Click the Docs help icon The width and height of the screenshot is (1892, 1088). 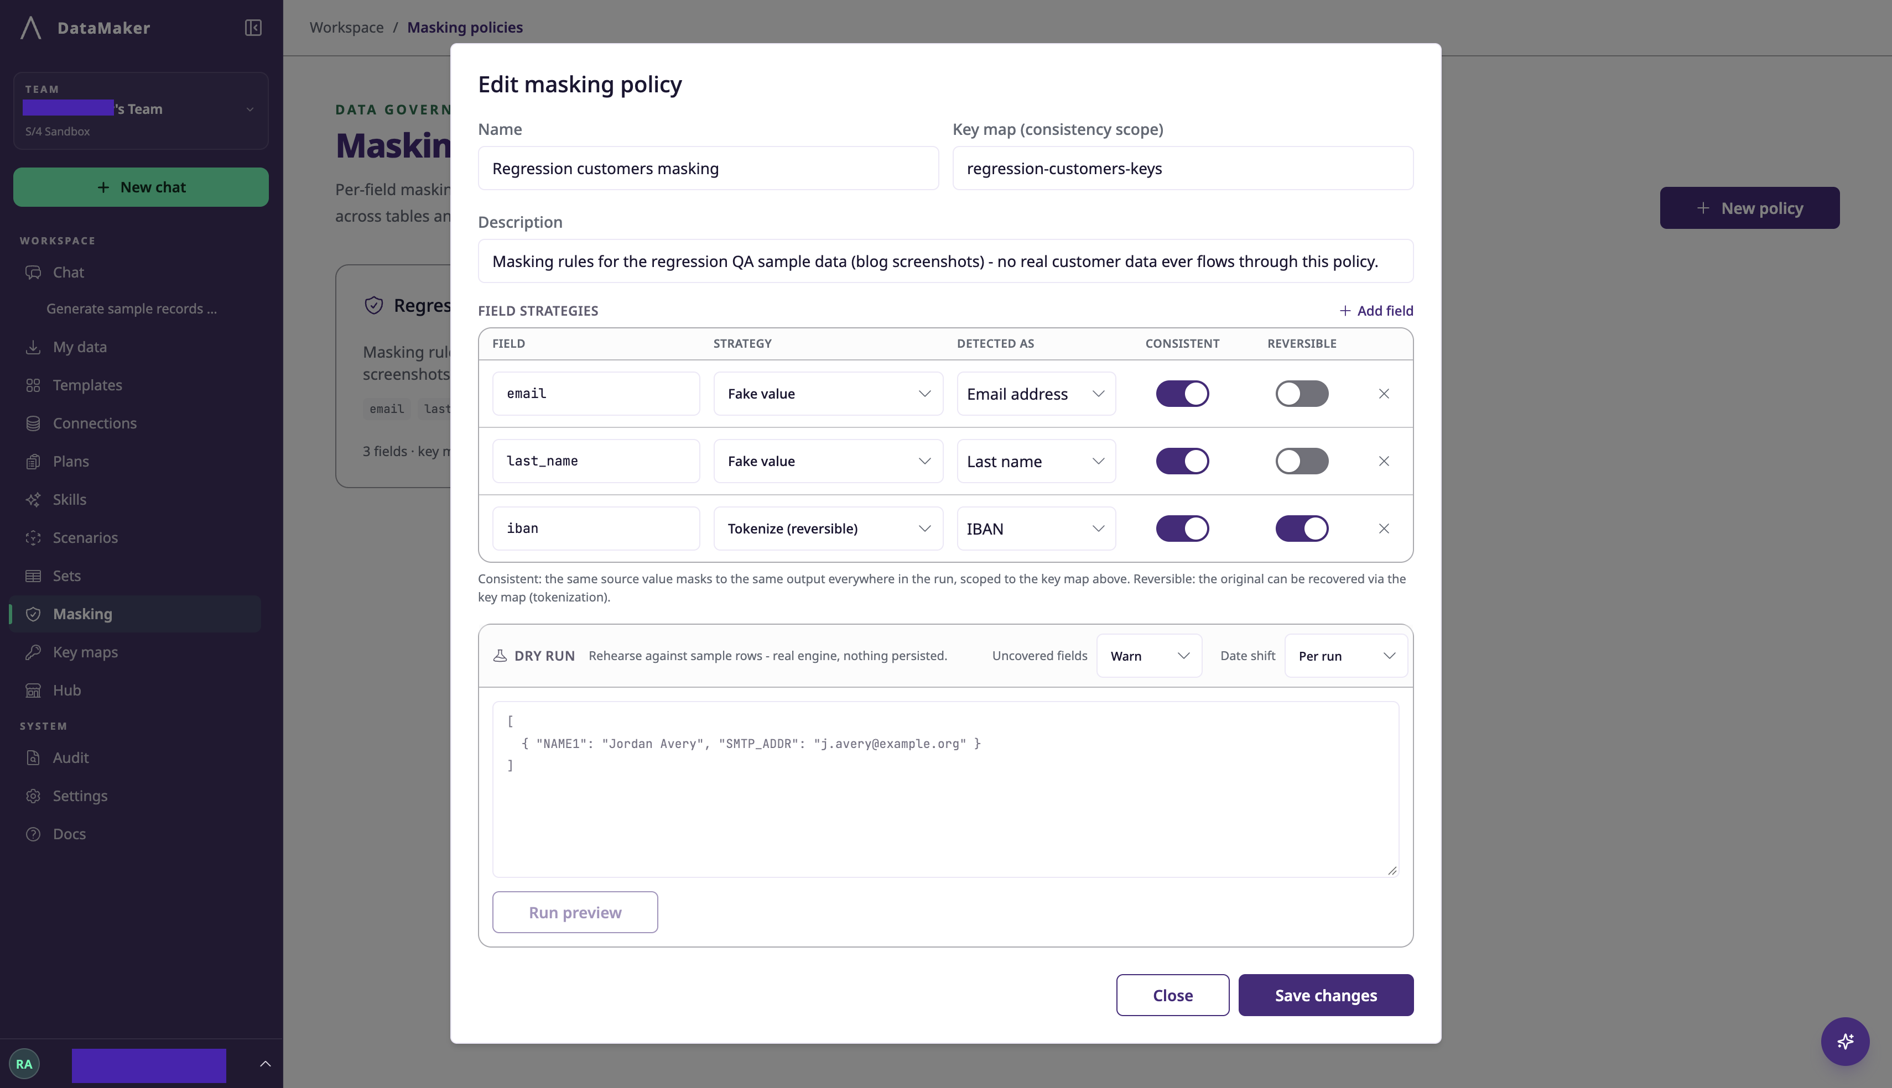click(33, 834)
